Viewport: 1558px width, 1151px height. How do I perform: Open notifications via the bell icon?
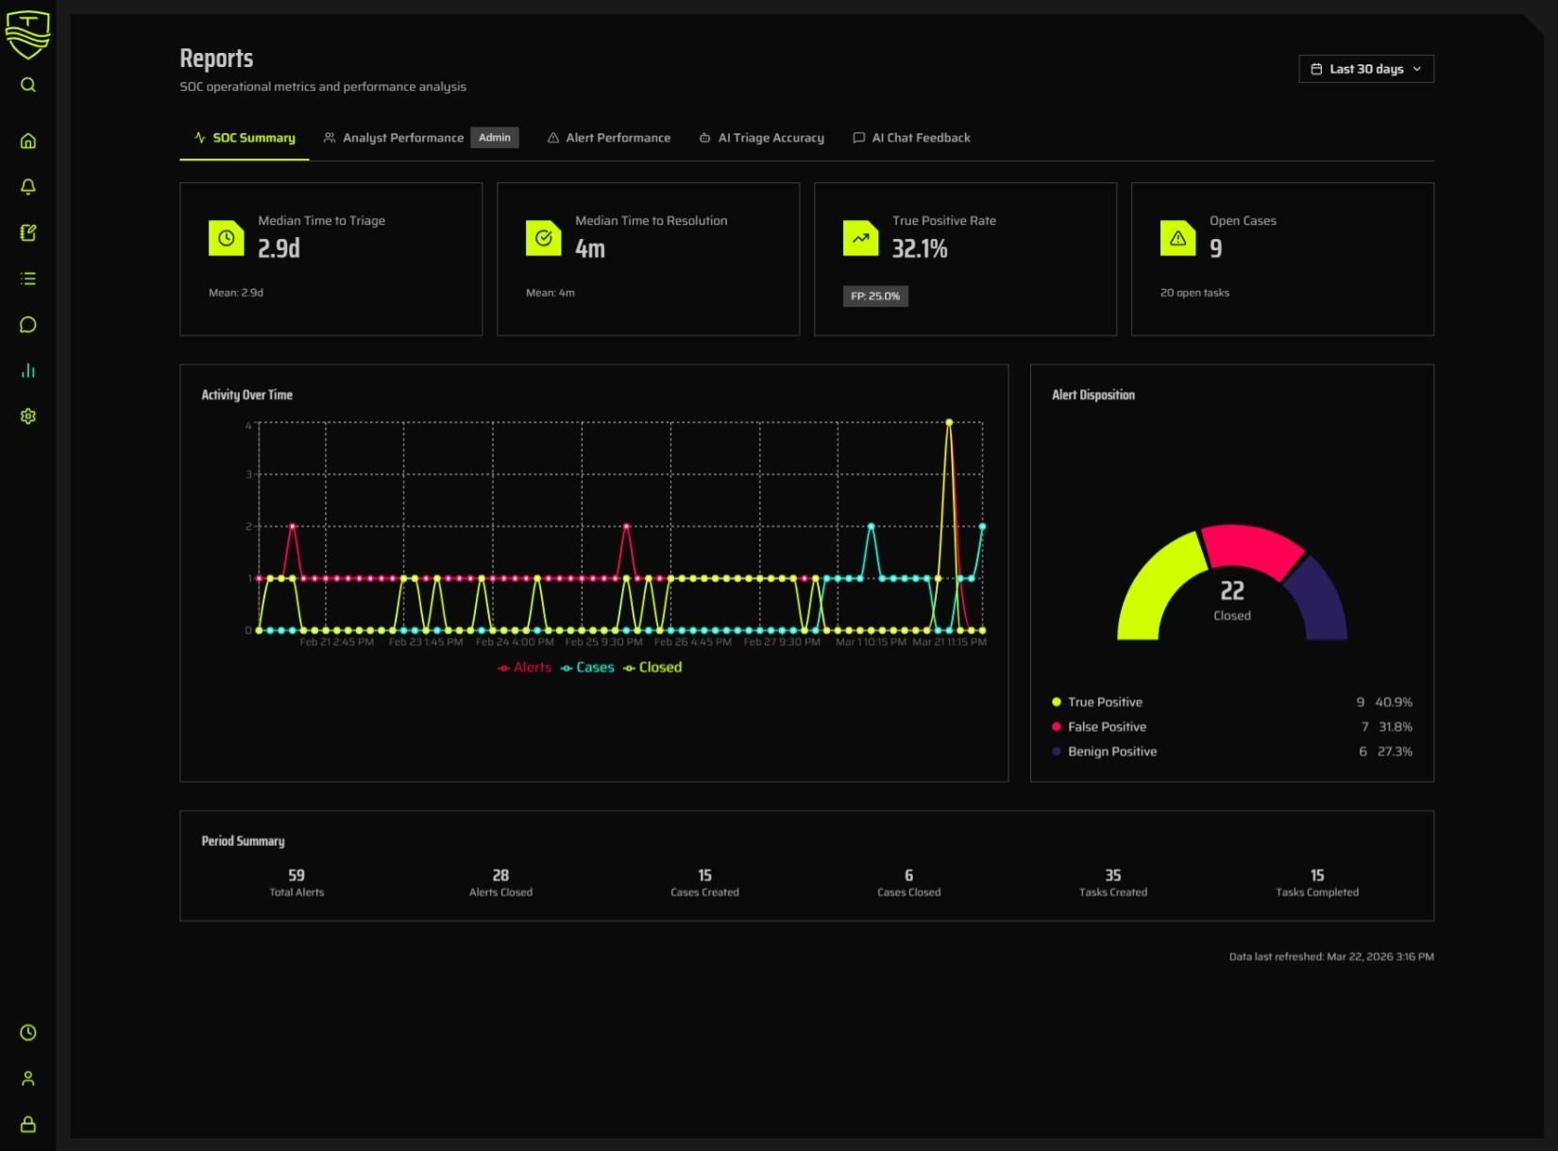coord(28,187)
